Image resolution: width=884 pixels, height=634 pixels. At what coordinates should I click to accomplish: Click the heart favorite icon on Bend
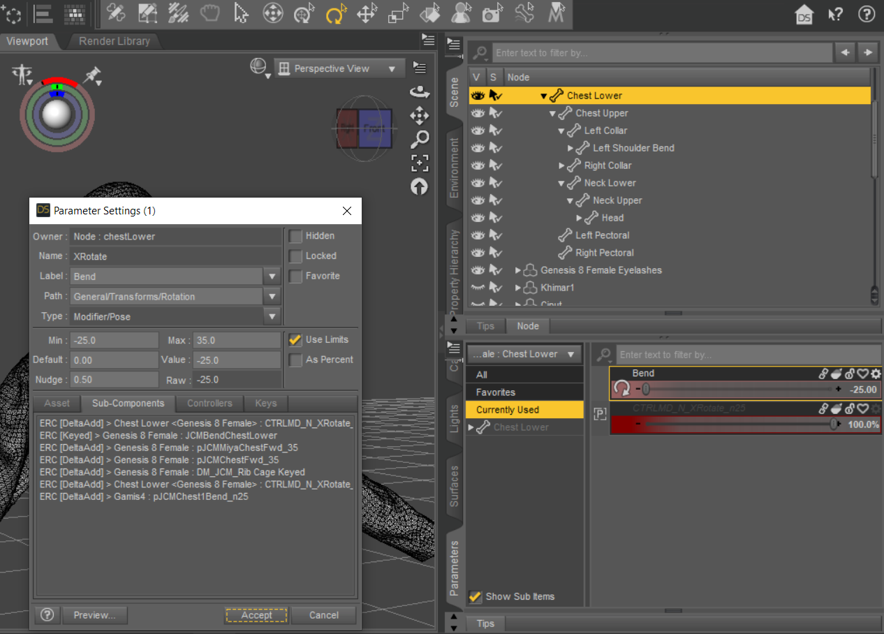(862, 374)
